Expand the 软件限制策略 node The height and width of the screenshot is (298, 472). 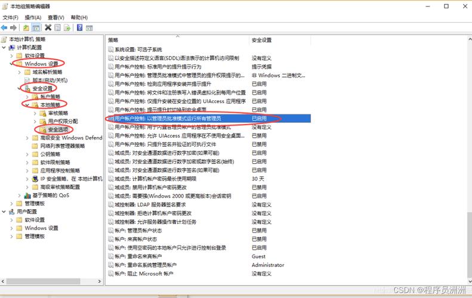point(27,163)
